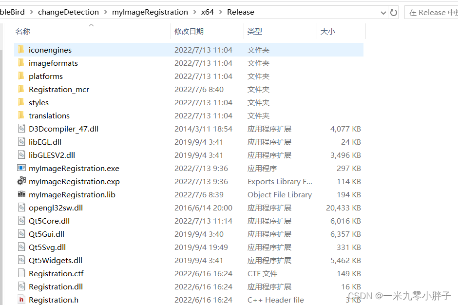
Task: Select the platforms folder name
Action: (x=46, y=76)
